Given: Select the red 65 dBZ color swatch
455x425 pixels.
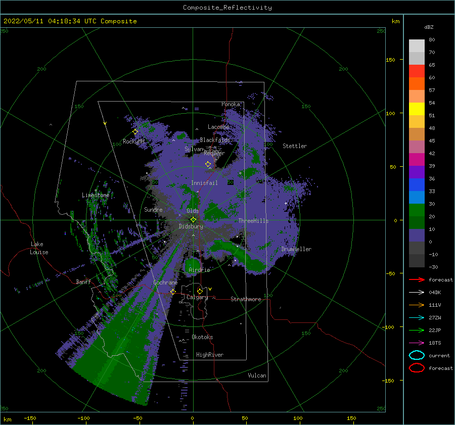Looking at the screenshot, I should (417, 71).
